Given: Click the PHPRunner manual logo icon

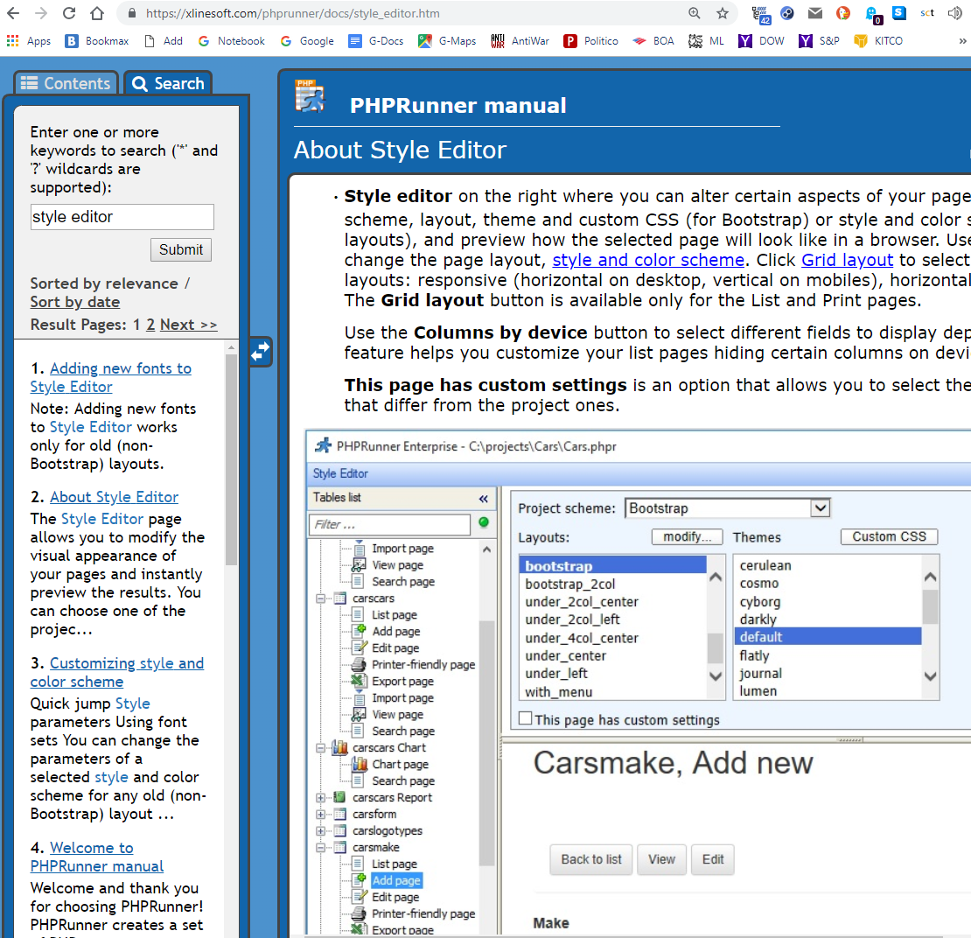Looking at the screenshot, I should point(310,96).
